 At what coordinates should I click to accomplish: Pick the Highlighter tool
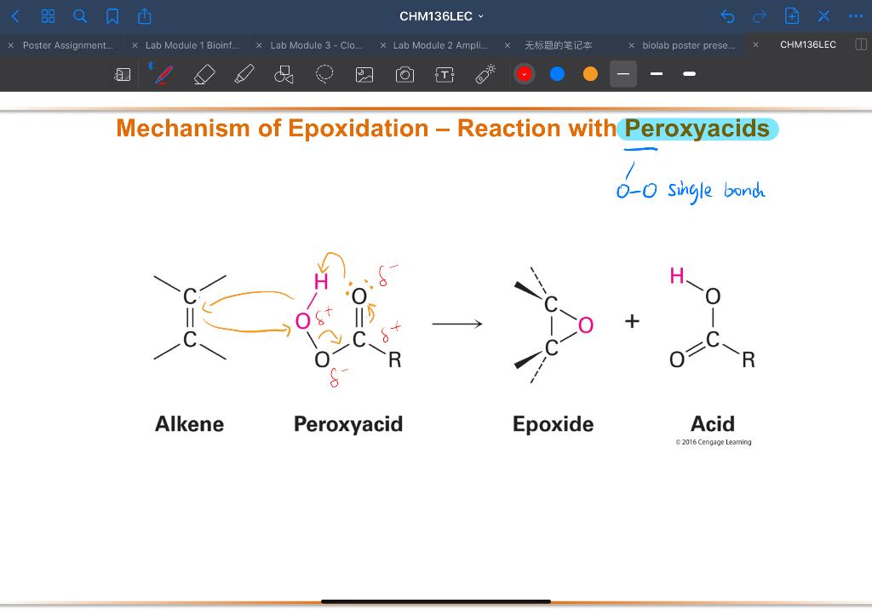tap(244, 74)
